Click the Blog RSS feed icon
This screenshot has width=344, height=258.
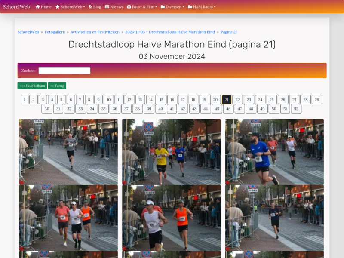[90, 7]
